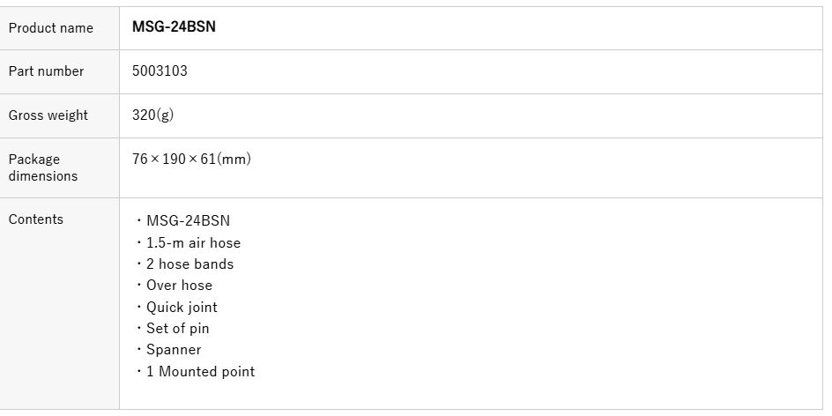832x416 pixels.
Task: Click the "Package dimensions" row label
Action: tap(42, 167)
